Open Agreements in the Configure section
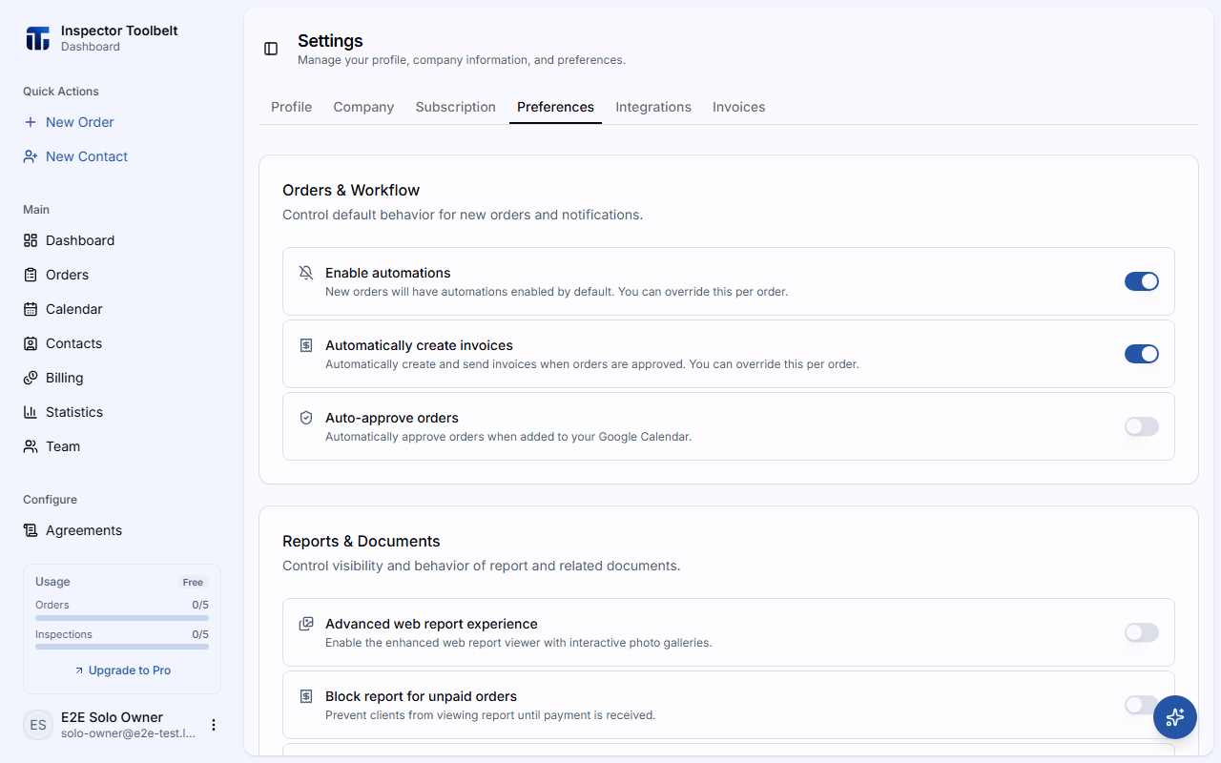1221x763 pixels. pyautogui.click(x=84, y=530)
